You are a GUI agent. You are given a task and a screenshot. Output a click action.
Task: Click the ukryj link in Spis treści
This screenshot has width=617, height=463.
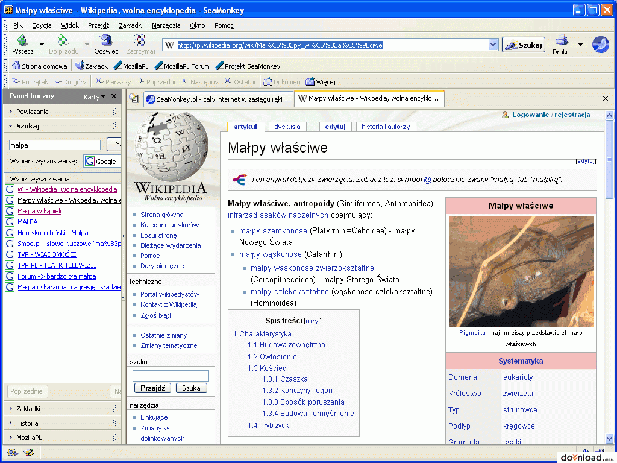[313, 321]
